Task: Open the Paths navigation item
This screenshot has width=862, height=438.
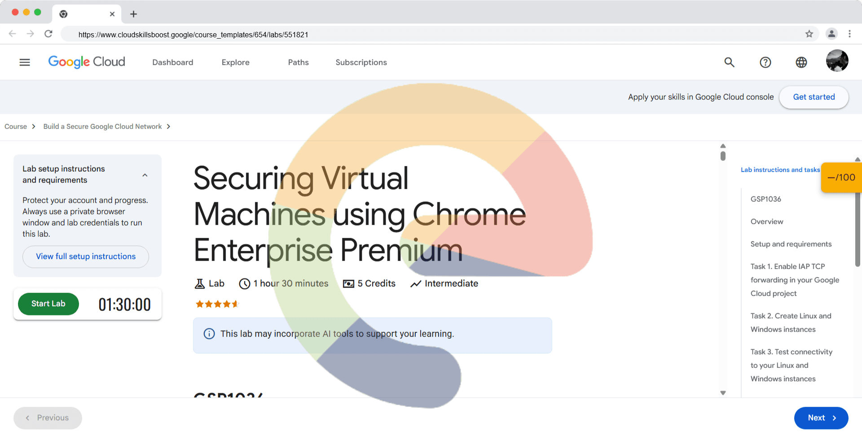Action: point(298,62)
